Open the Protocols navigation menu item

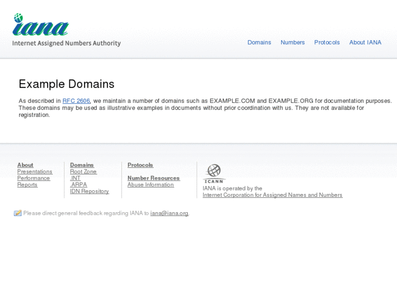pyautogui.click(x=327, y=42)
